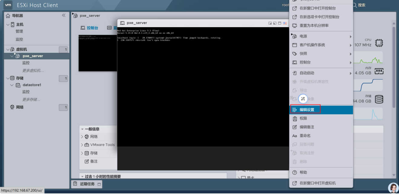Click the network (网络) globe icon

click(x=12, y=107)
